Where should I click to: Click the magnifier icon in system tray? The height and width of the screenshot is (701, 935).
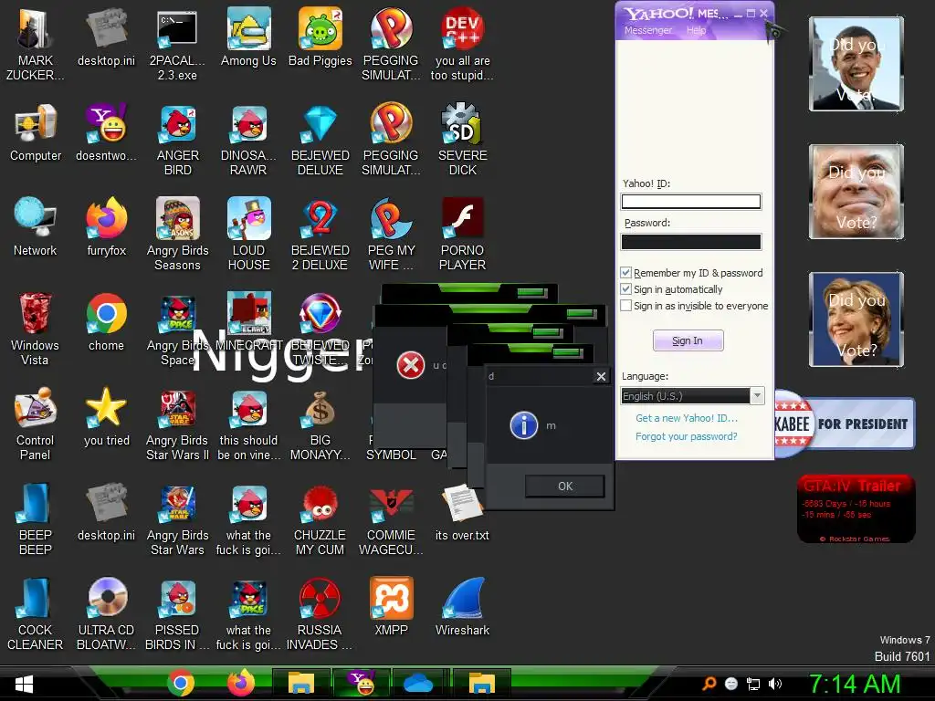709,684
